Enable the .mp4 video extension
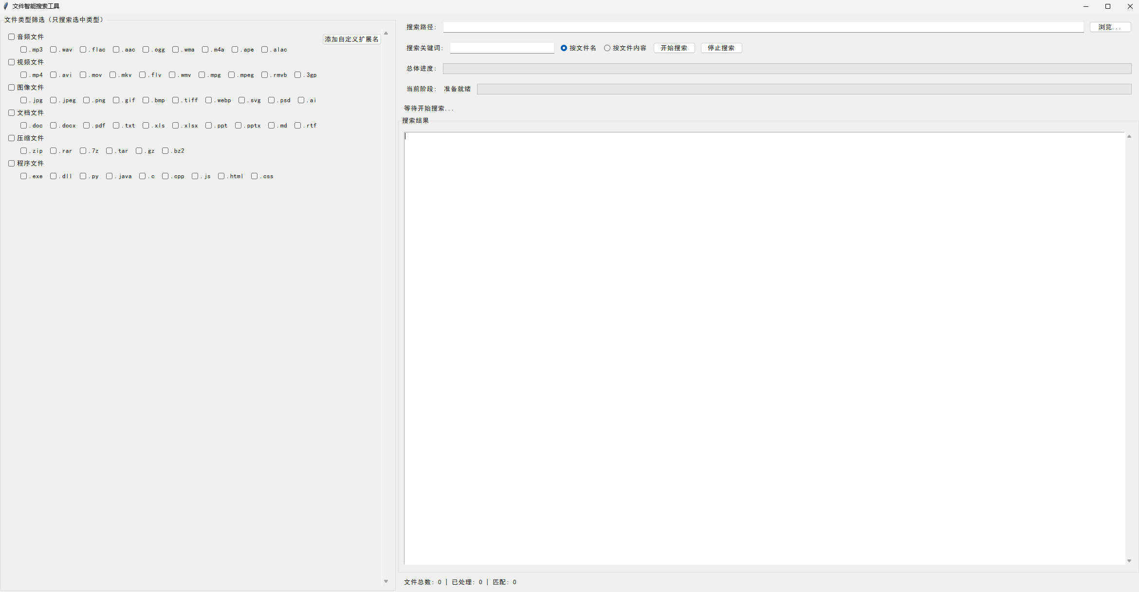Image resolution: width=1139 pixels, height=592 pixels. click(x=23, y=75)
